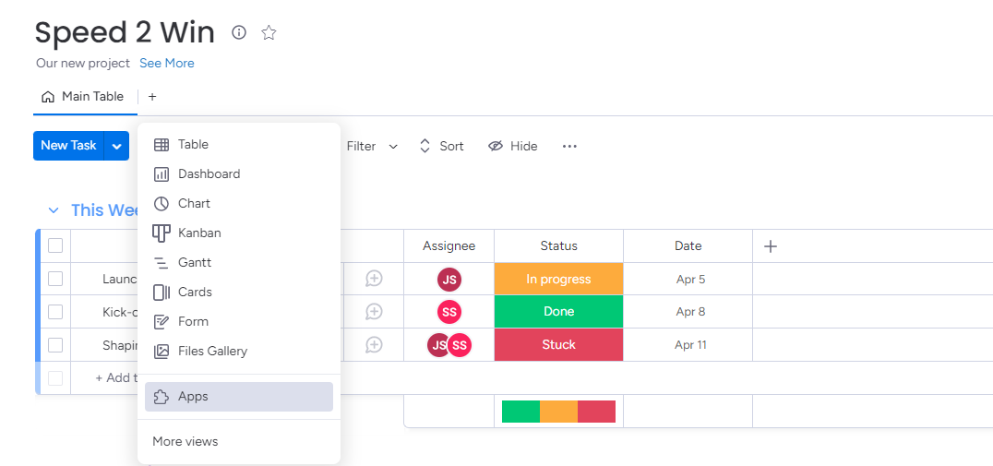Open the three-dot more options menu
Screen dimensions: 993x466
pos(569,146)
